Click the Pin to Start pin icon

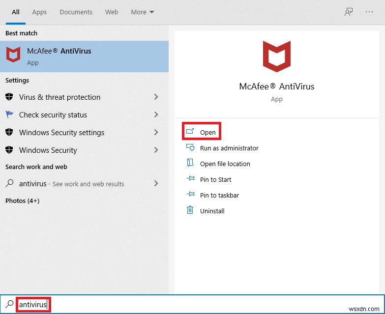[x=190, y=178]
